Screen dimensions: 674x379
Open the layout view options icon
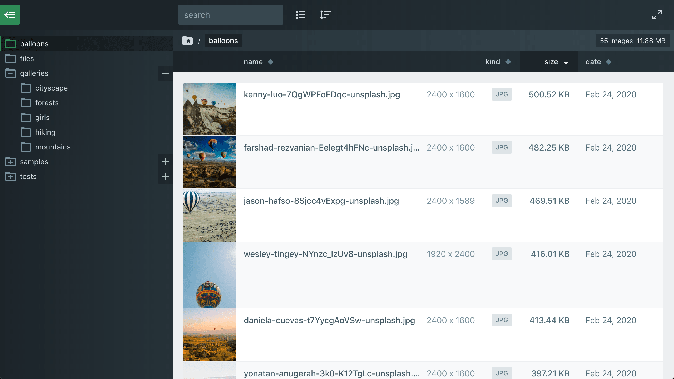click(x=300, y=15)
